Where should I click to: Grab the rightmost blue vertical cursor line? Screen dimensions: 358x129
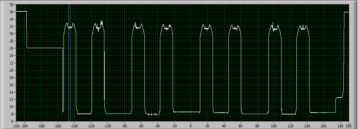coord(70,63)
